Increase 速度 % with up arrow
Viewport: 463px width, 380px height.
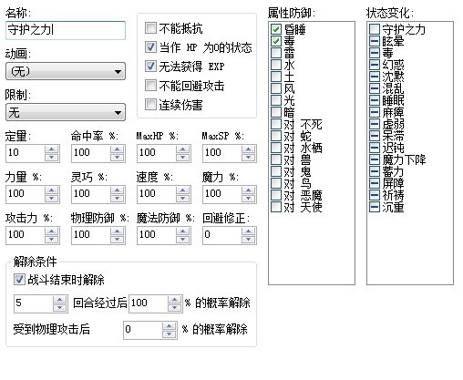coord(182,190)
